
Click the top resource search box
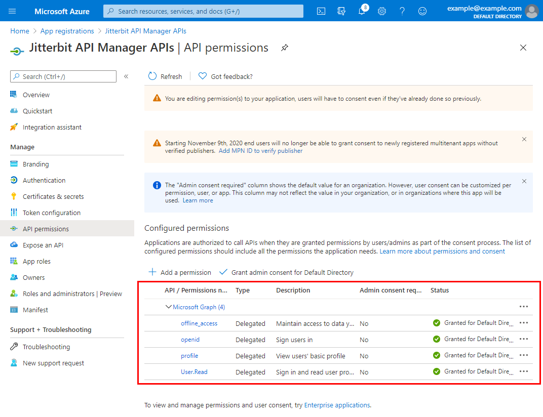coord(204,11)
